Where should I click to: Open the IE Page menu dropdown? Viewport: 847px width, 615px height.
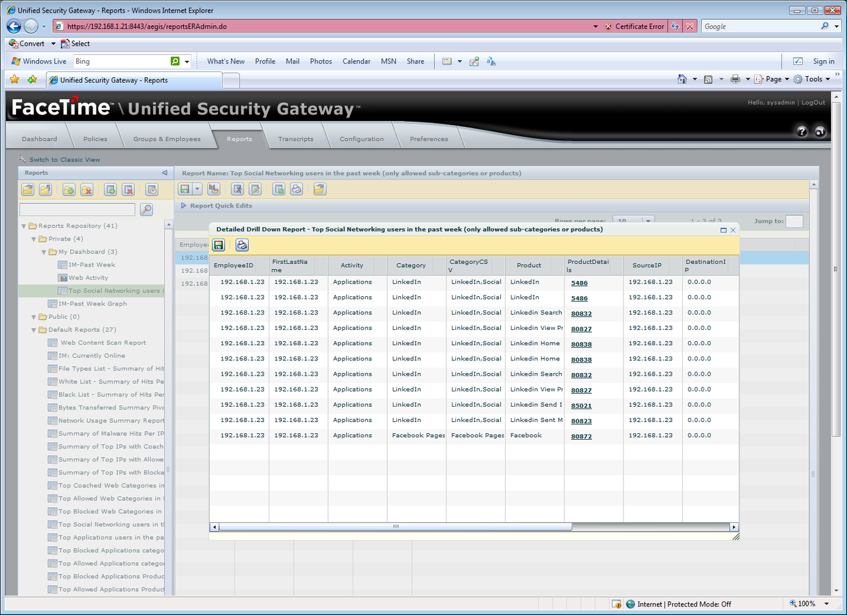(772, 79)
